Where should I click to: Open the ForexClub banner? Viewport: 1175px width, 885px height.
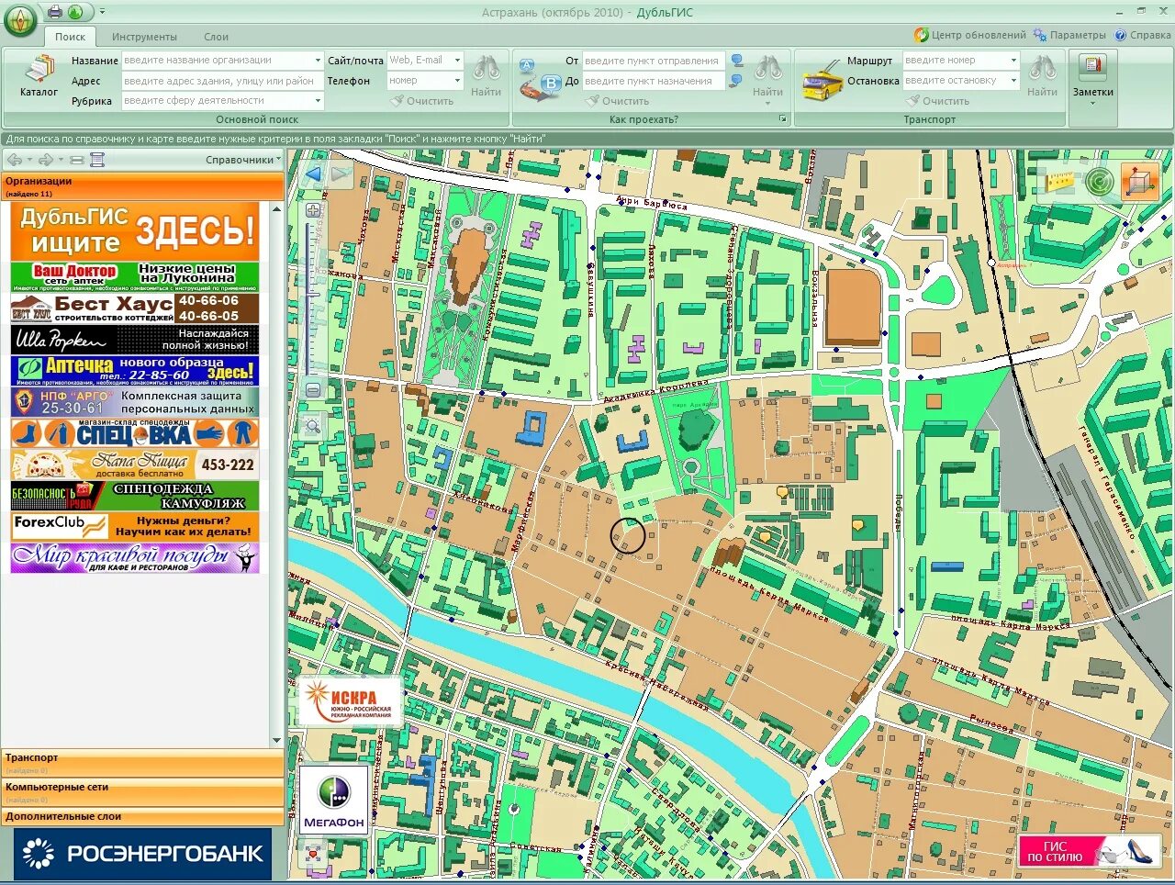135,526
